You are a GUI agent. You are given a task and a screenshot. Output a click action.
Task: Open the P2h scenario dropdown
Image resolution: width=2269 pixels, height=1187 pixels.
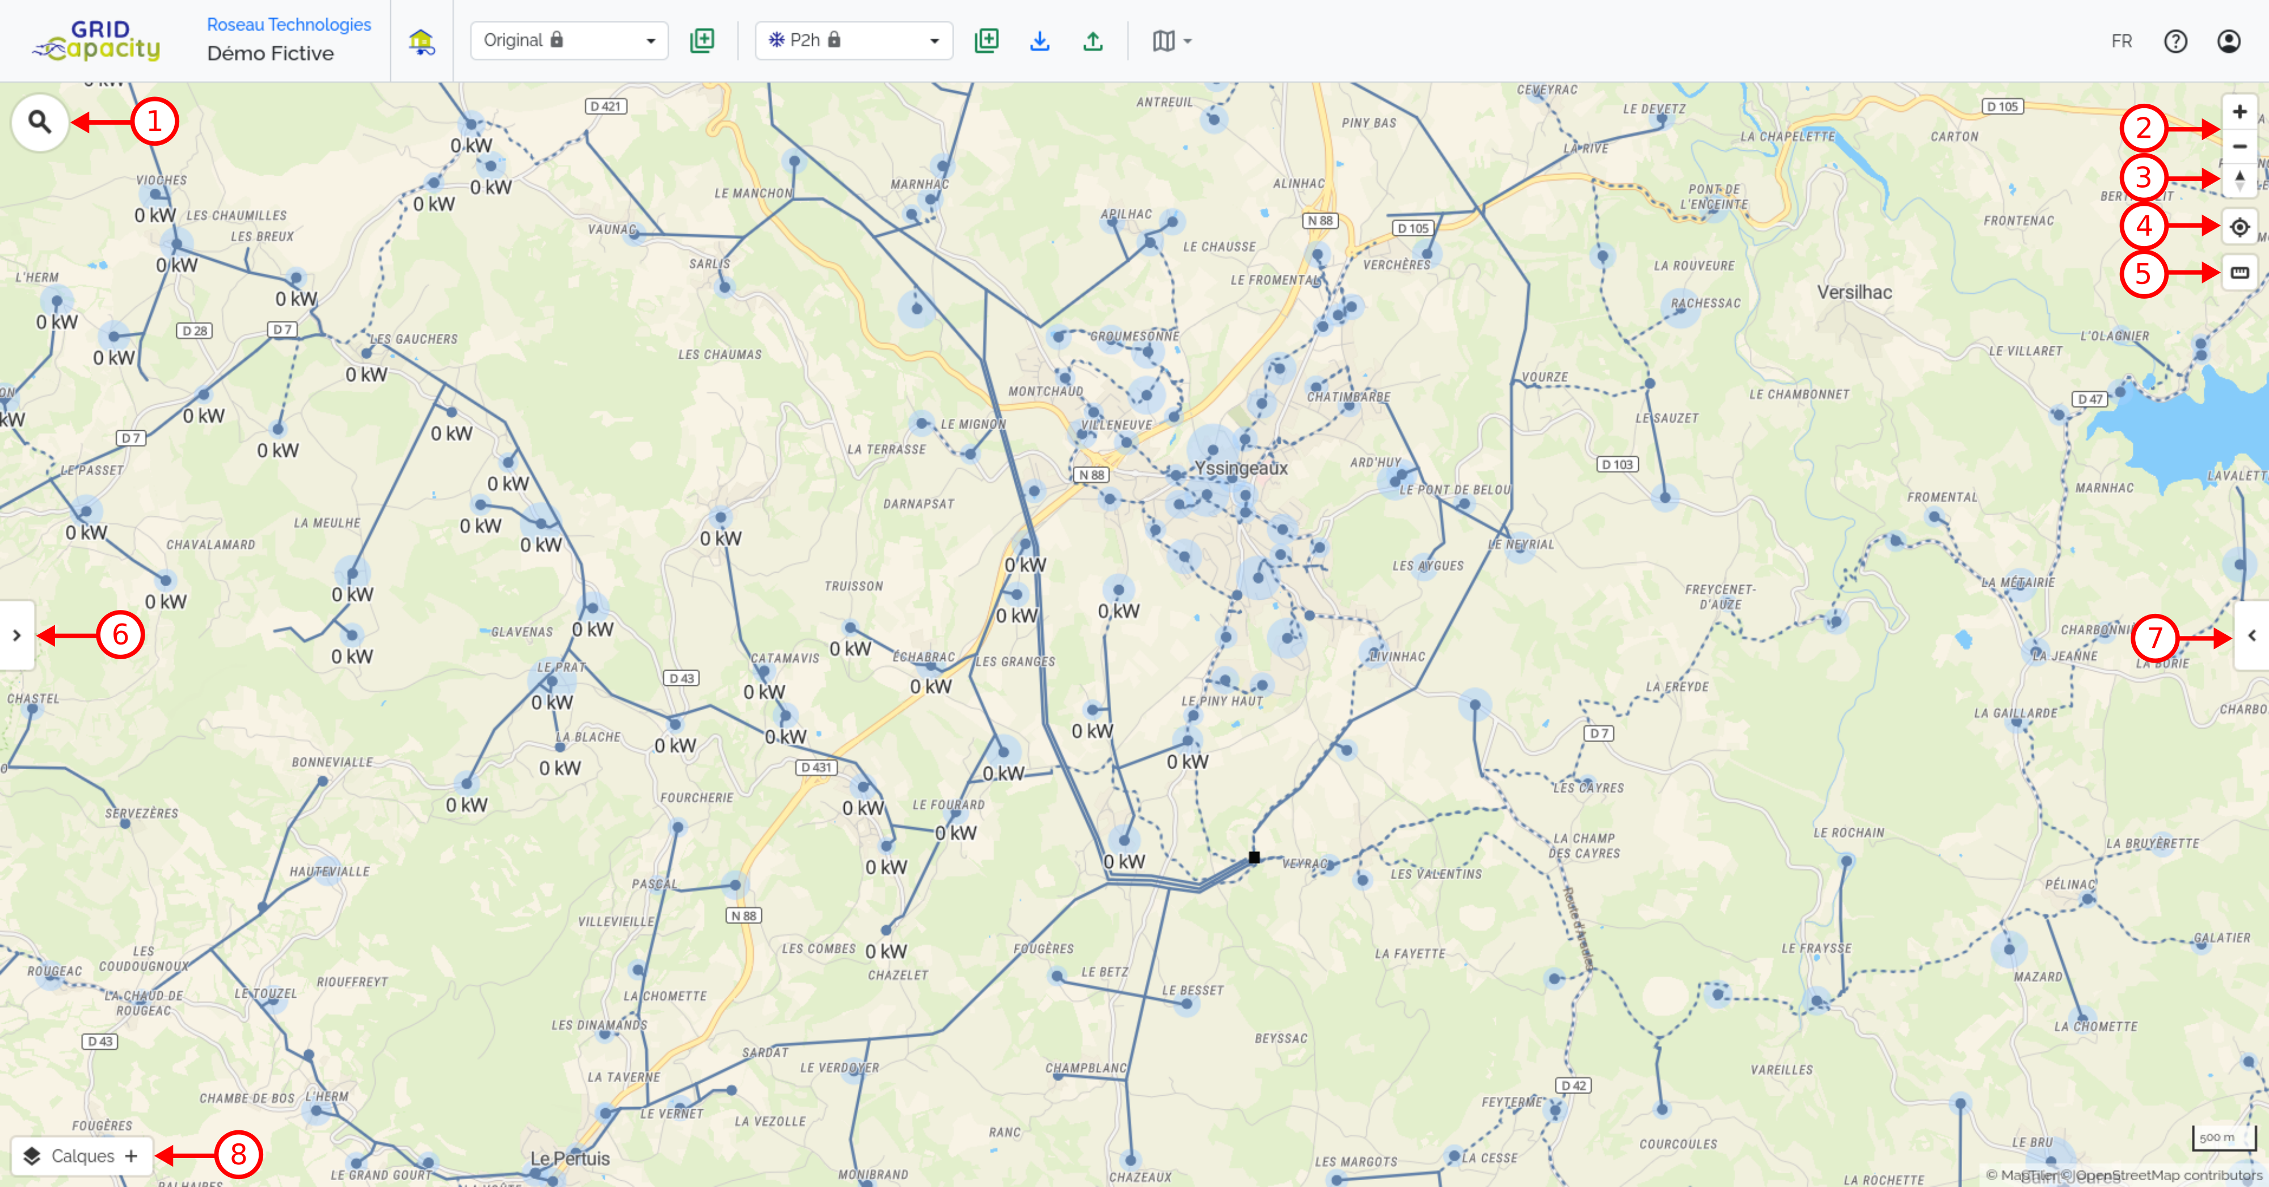(x=854, y=40)
